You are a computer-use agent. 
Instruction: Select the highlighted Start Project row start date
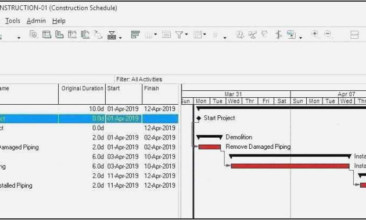point(124,119)
